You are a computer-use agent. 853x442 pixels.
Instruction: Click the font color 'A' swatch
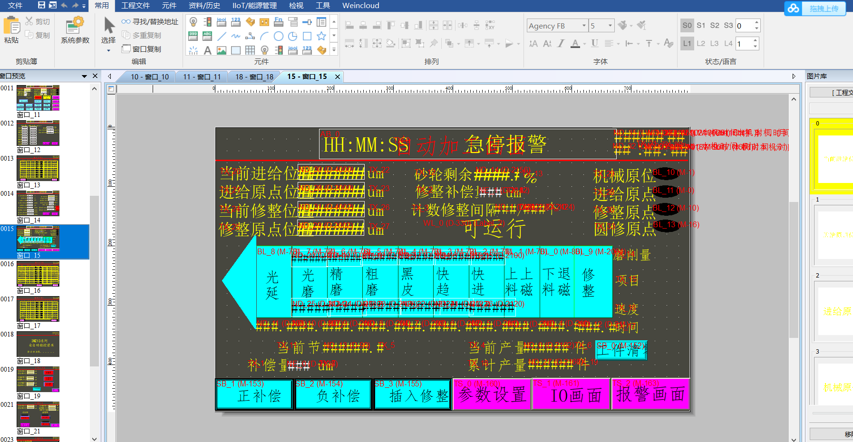(575, 44)
